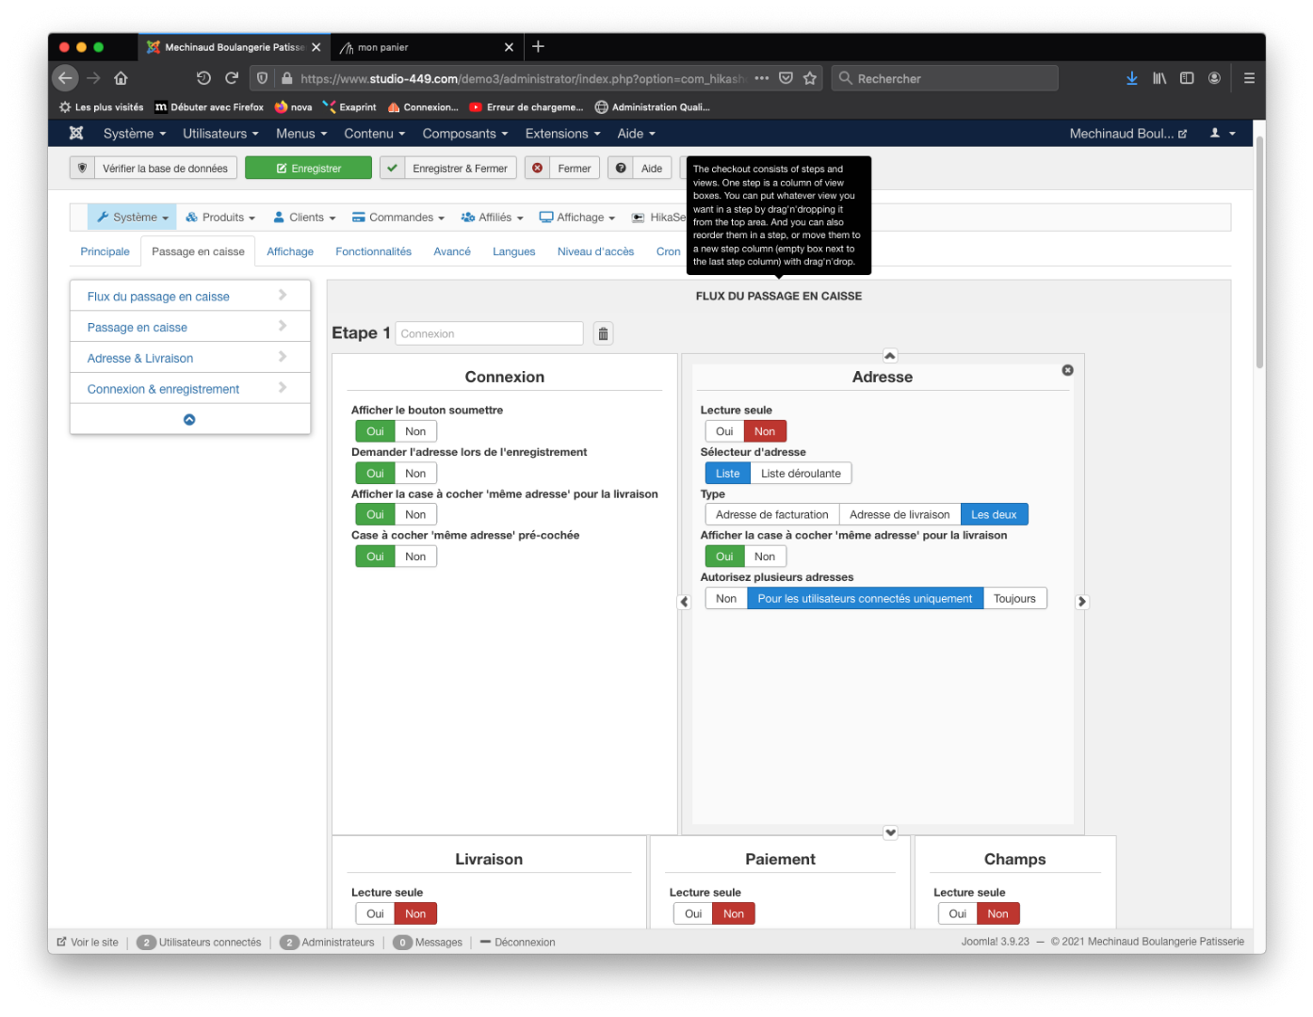Image resolution: width=1313 pixels, height=1017 pixels.
Task: Move Adresse block left with arrow icon
Action: pyautogui.click(x=685, y=602)
